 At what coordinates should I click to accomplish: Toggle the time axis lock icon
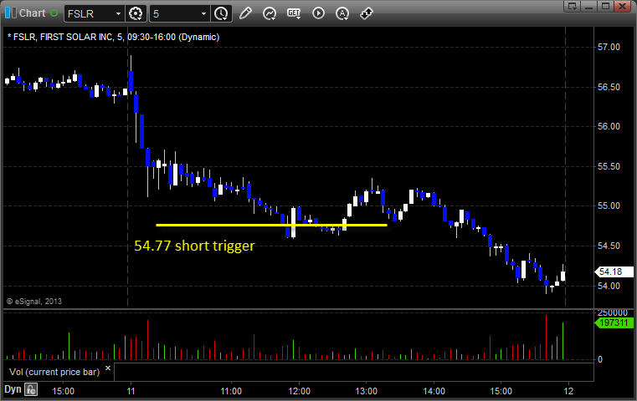(31, 389)
